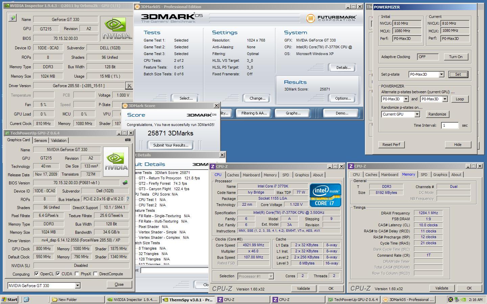Click the Close button in GPU-Z
Viewport: 487px width, 304px height.
(x=119, y=284)
